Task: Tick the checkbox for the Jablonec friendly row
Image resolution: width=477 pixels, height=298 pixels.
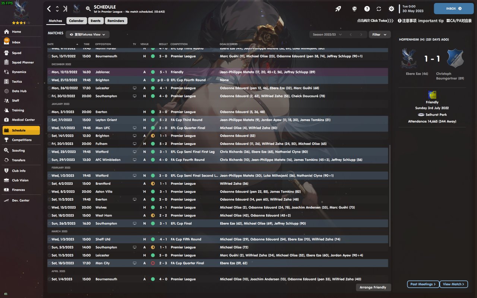Action: coord(50,72)
